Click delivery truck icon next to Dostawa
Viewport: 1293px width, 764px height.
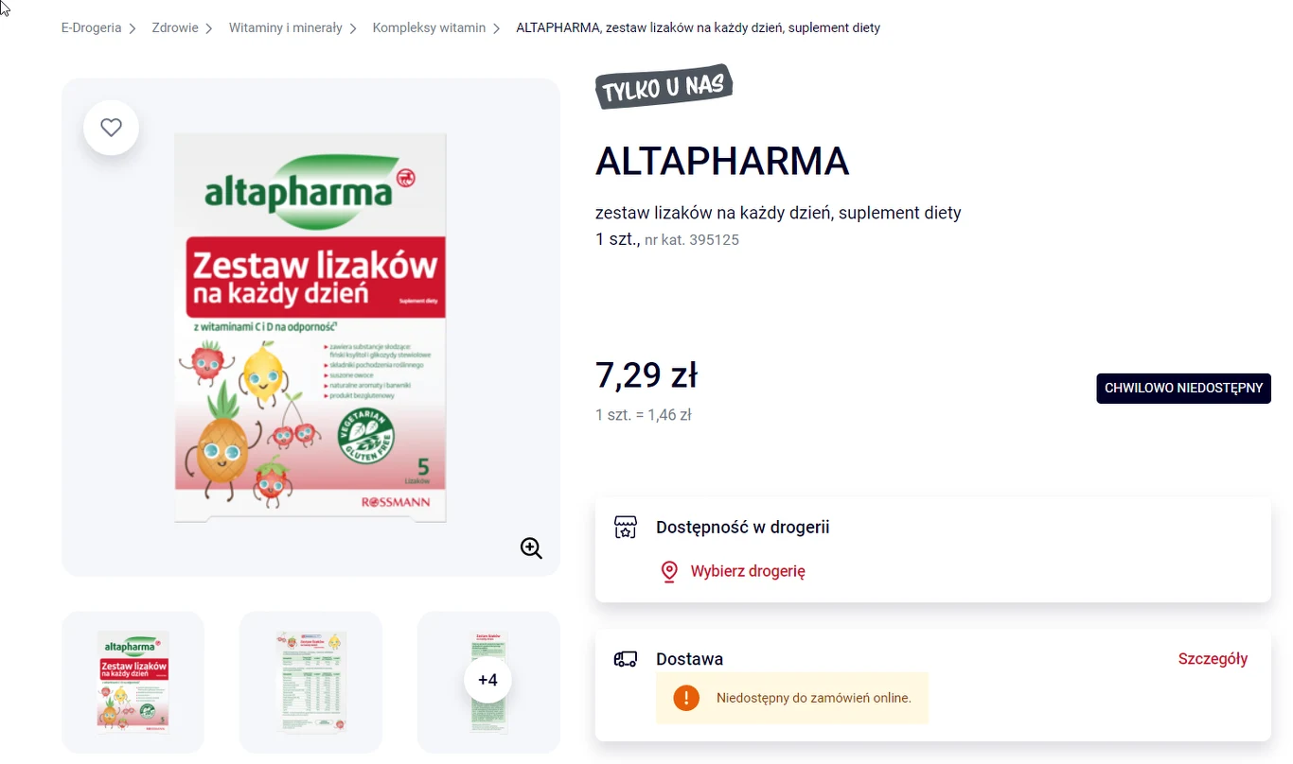tap(626, 659)
